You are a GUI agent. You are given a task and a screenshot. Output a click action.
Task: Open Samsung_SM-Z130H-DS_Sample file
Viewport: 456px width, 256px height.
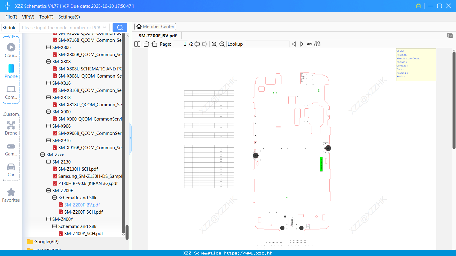click(x=87, y=176)
